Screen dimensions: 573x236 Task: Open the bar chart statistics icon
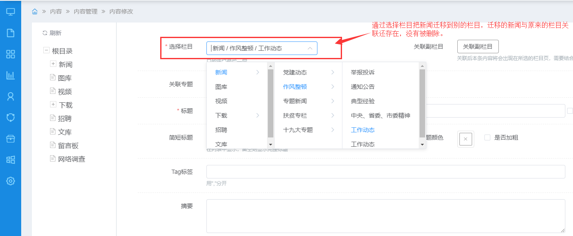click(x=11, y=75)
